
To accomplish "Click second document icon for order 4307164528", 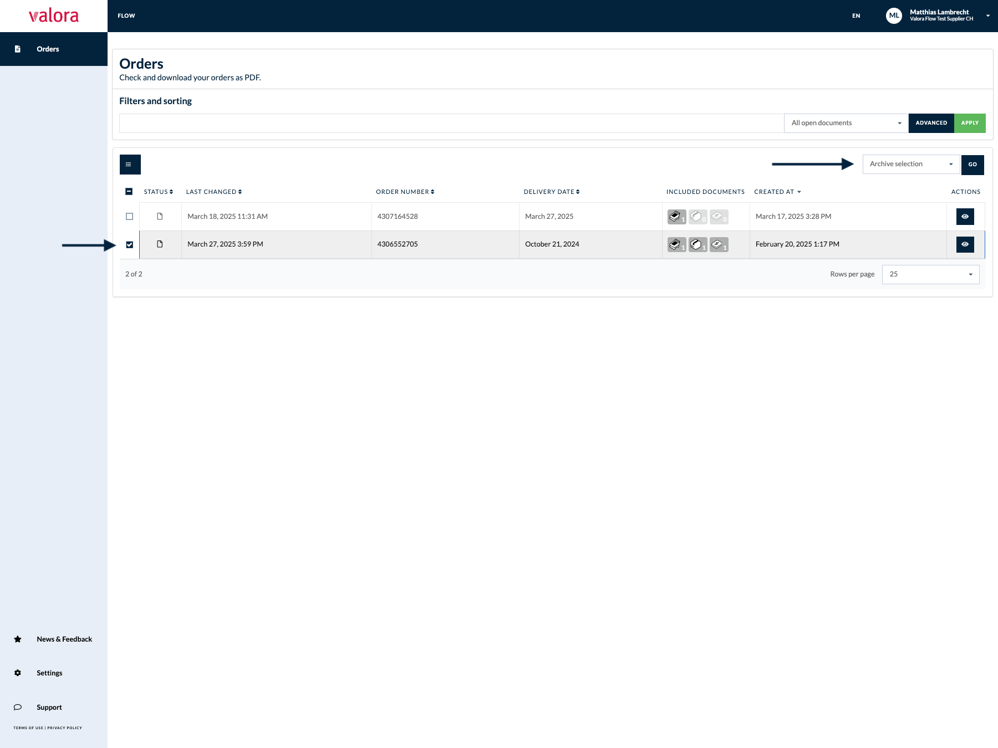I will tap(697, 217).
